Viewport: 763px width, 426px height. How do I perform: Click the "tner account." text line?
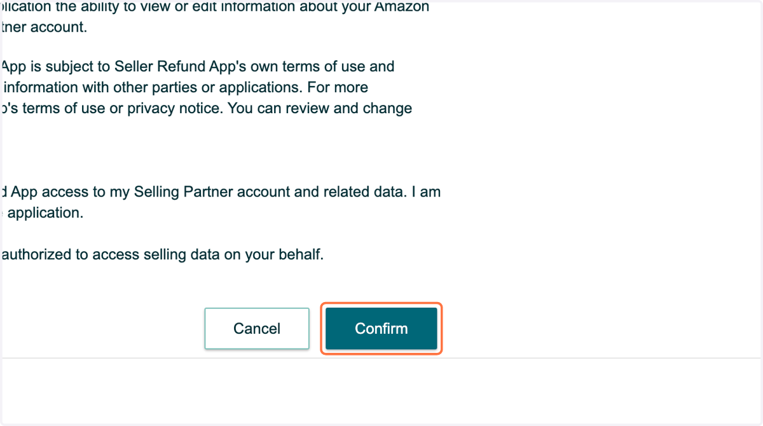point(45,28)
